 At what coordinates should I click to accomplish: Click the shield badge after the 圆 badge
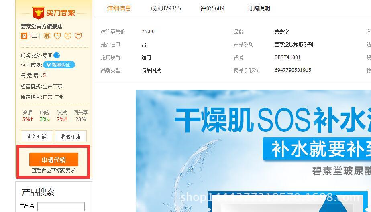pyautogui.click(x=57, y=36)
